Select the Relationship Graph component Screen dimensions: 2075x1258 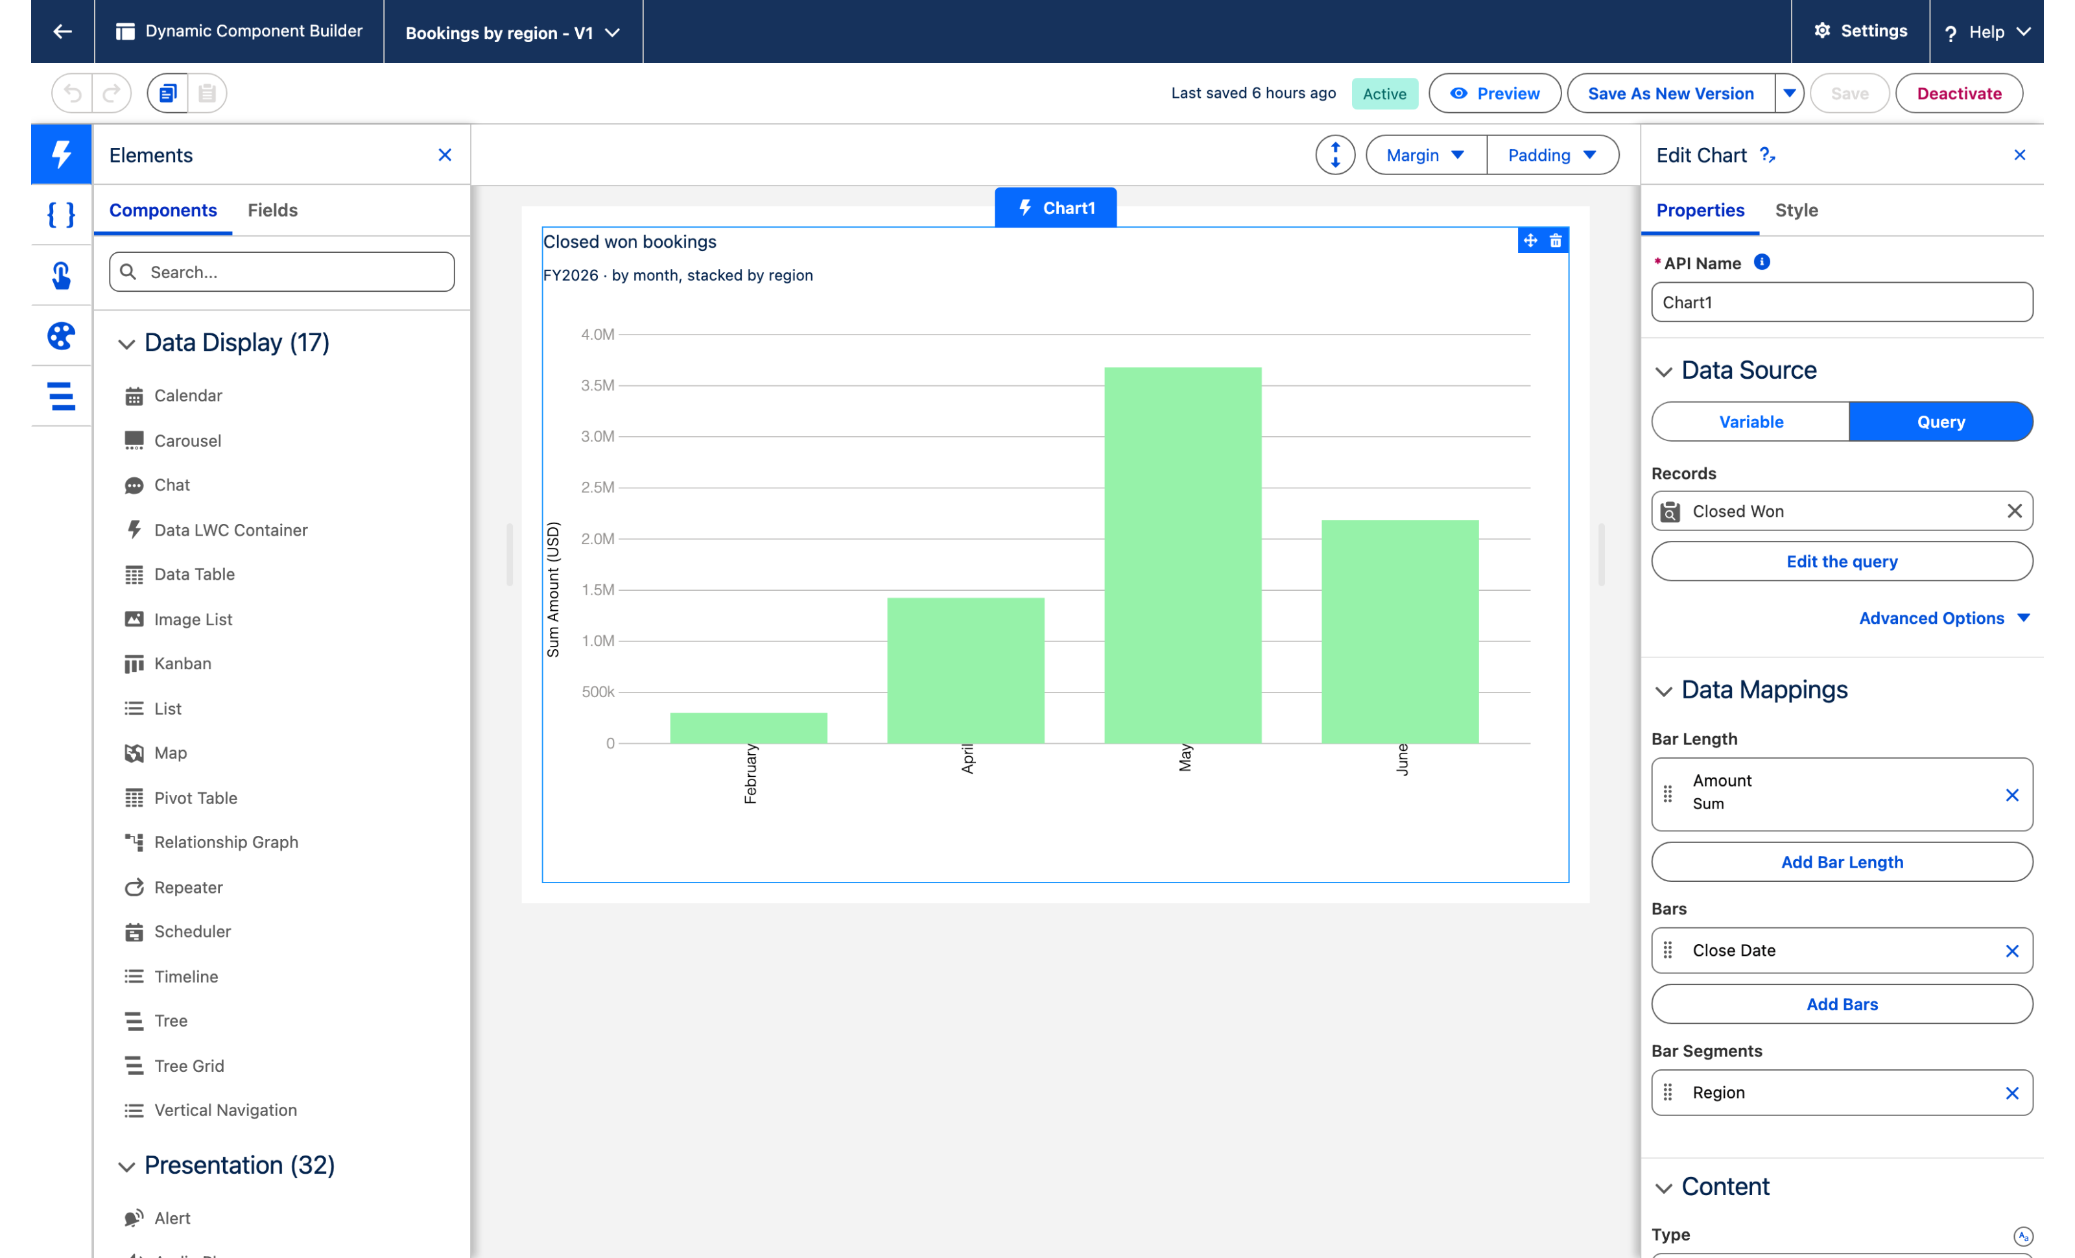click(x=211, y=842)
